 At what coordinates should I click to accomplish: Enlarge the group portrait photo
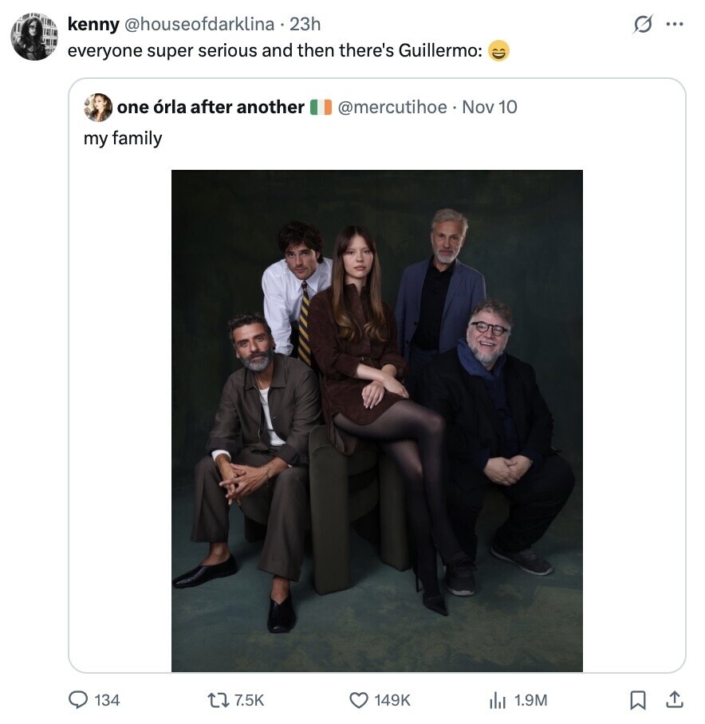coord(376,420)
